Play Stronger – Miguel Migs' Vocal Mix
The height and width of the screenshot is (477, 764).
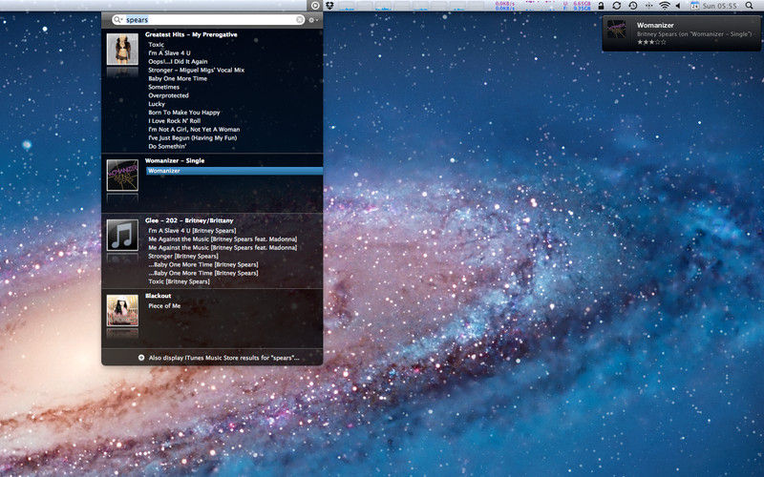tap(197, 70)
